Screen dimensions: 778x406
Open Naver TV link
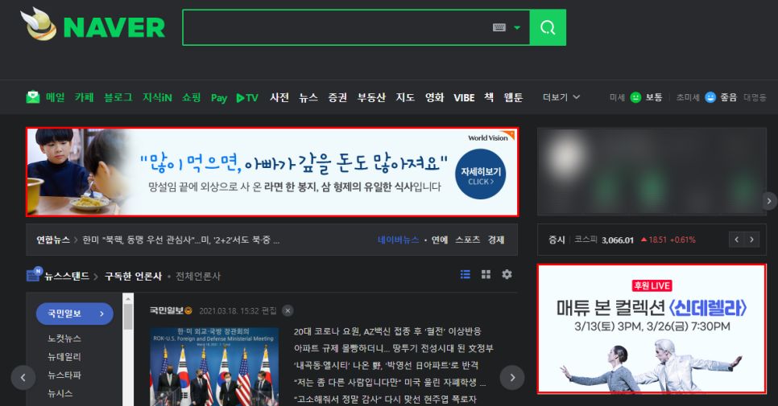click(x=247, y=97)
